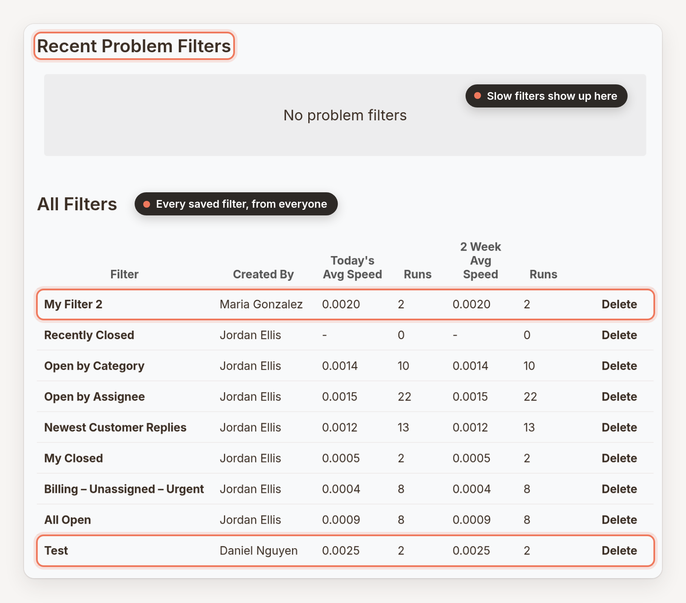Screen dimensions: 686x603
Task: Delete the Open by Assignee filter
Action: click(619, 397)
